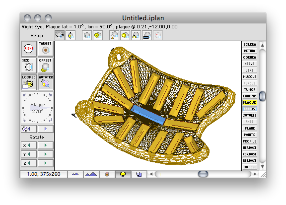Rotate X axis right arrow

click(45, 145)
